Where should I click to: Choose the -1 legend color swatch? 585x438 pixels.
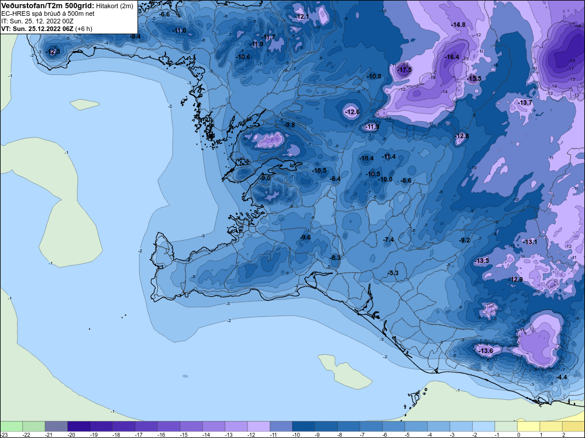[506, 426]
